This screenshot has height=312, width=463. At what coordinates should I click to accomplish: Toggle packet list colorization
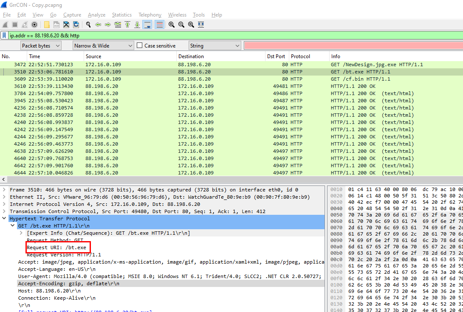(159, 25)
